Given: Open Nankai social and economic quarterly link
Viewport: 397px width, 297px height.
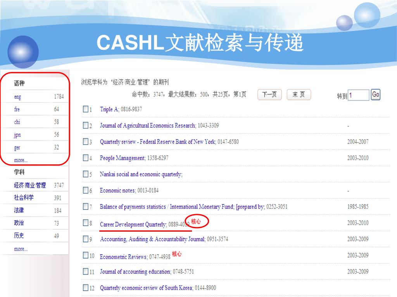Looking at the screenshot, I should [x=141, y=174].
